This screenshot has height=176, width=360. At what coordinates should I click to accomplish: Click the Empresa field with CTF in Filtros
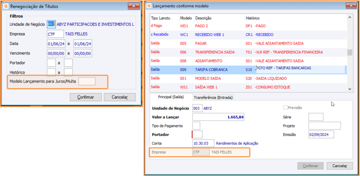(55, 34)
